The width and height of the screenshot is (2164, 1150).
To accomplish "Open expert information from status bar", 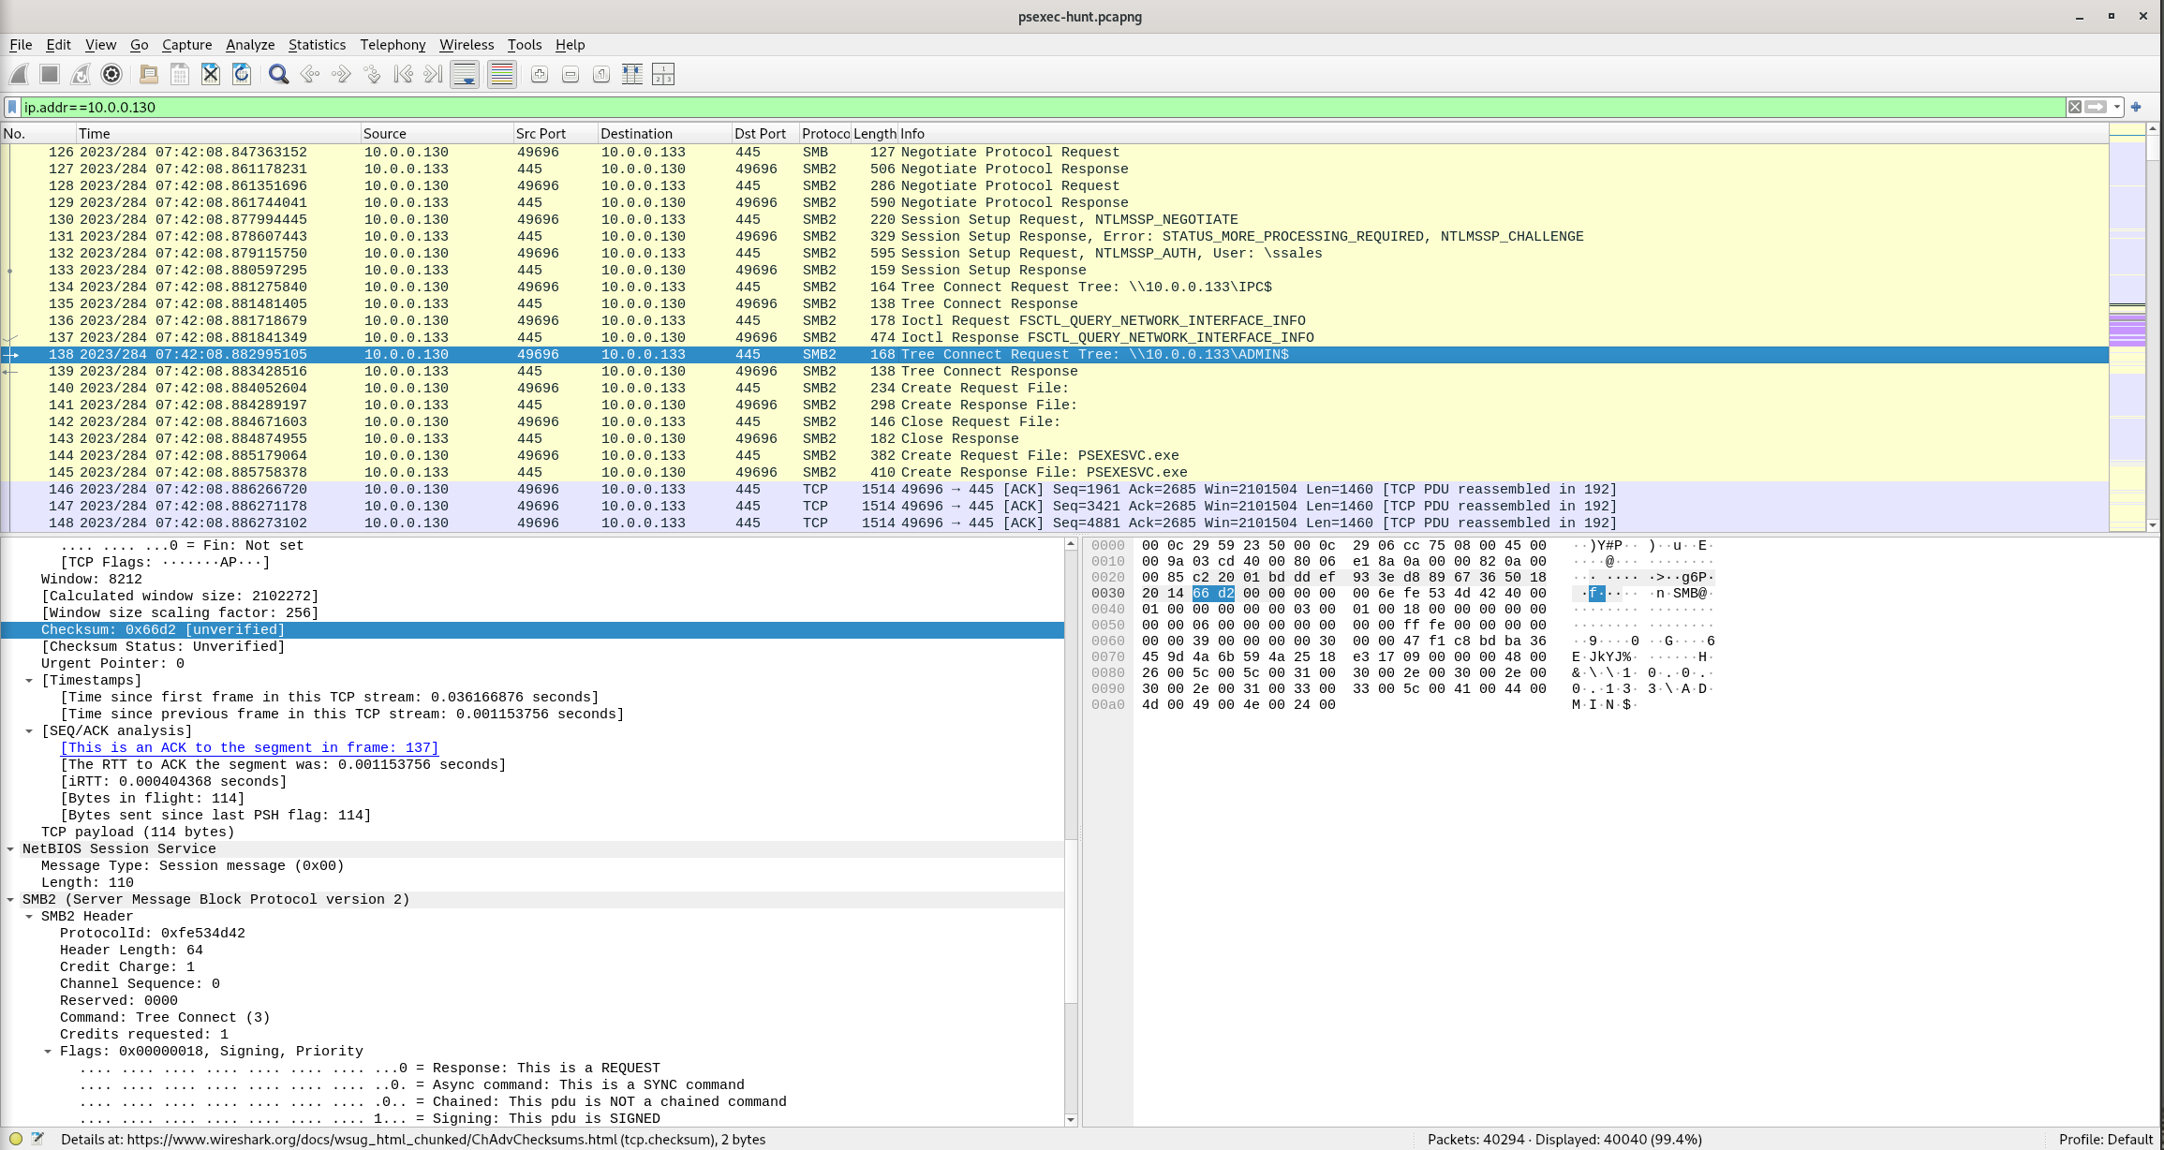I will 16,1140.
